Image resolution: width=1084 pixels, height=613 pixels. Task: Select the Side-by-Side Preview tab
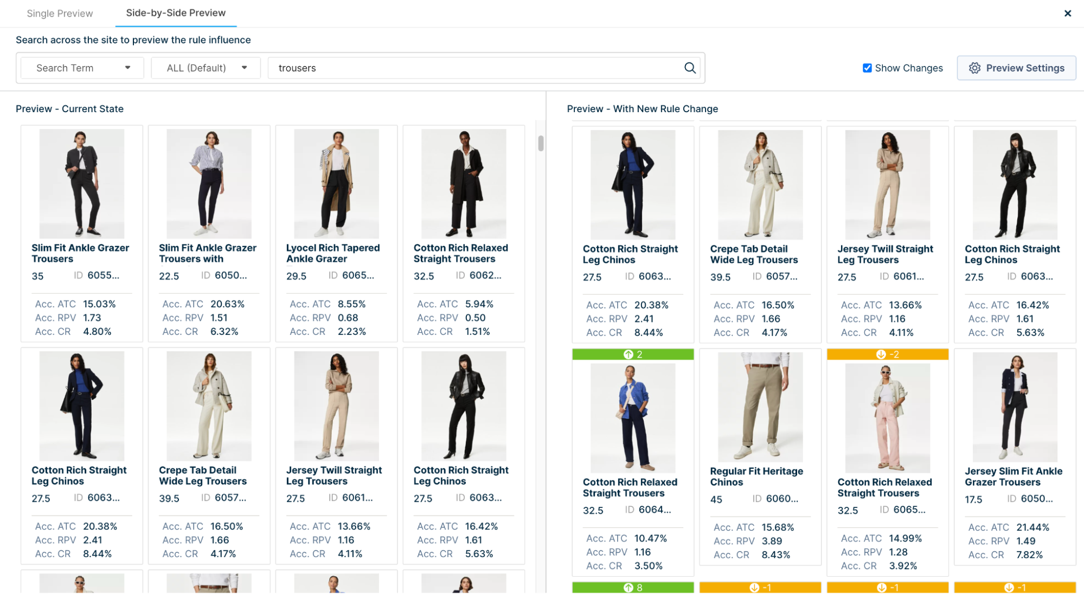(176, 12)
